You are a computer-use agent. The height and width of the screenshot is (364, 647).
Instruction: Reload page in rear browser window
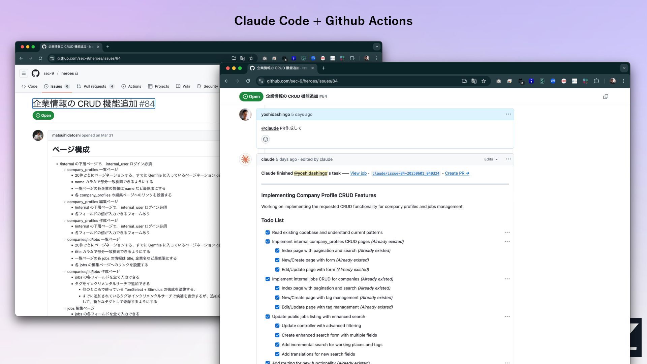point(40,58)
